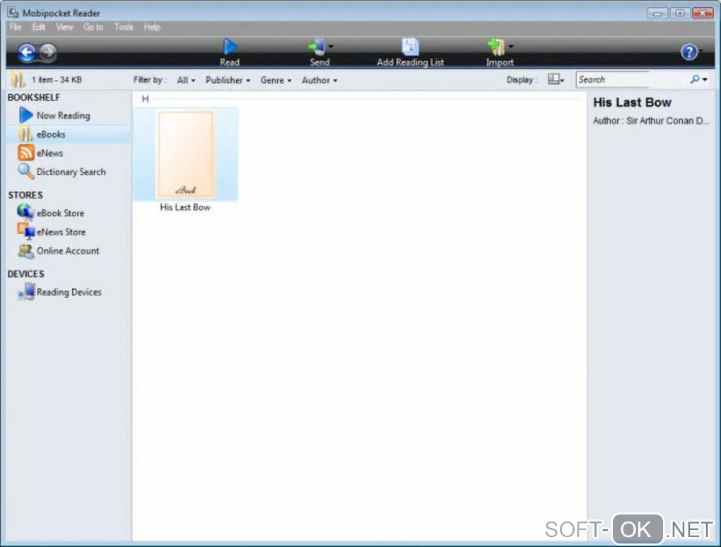Click the H letter group header

pos(146,99)
